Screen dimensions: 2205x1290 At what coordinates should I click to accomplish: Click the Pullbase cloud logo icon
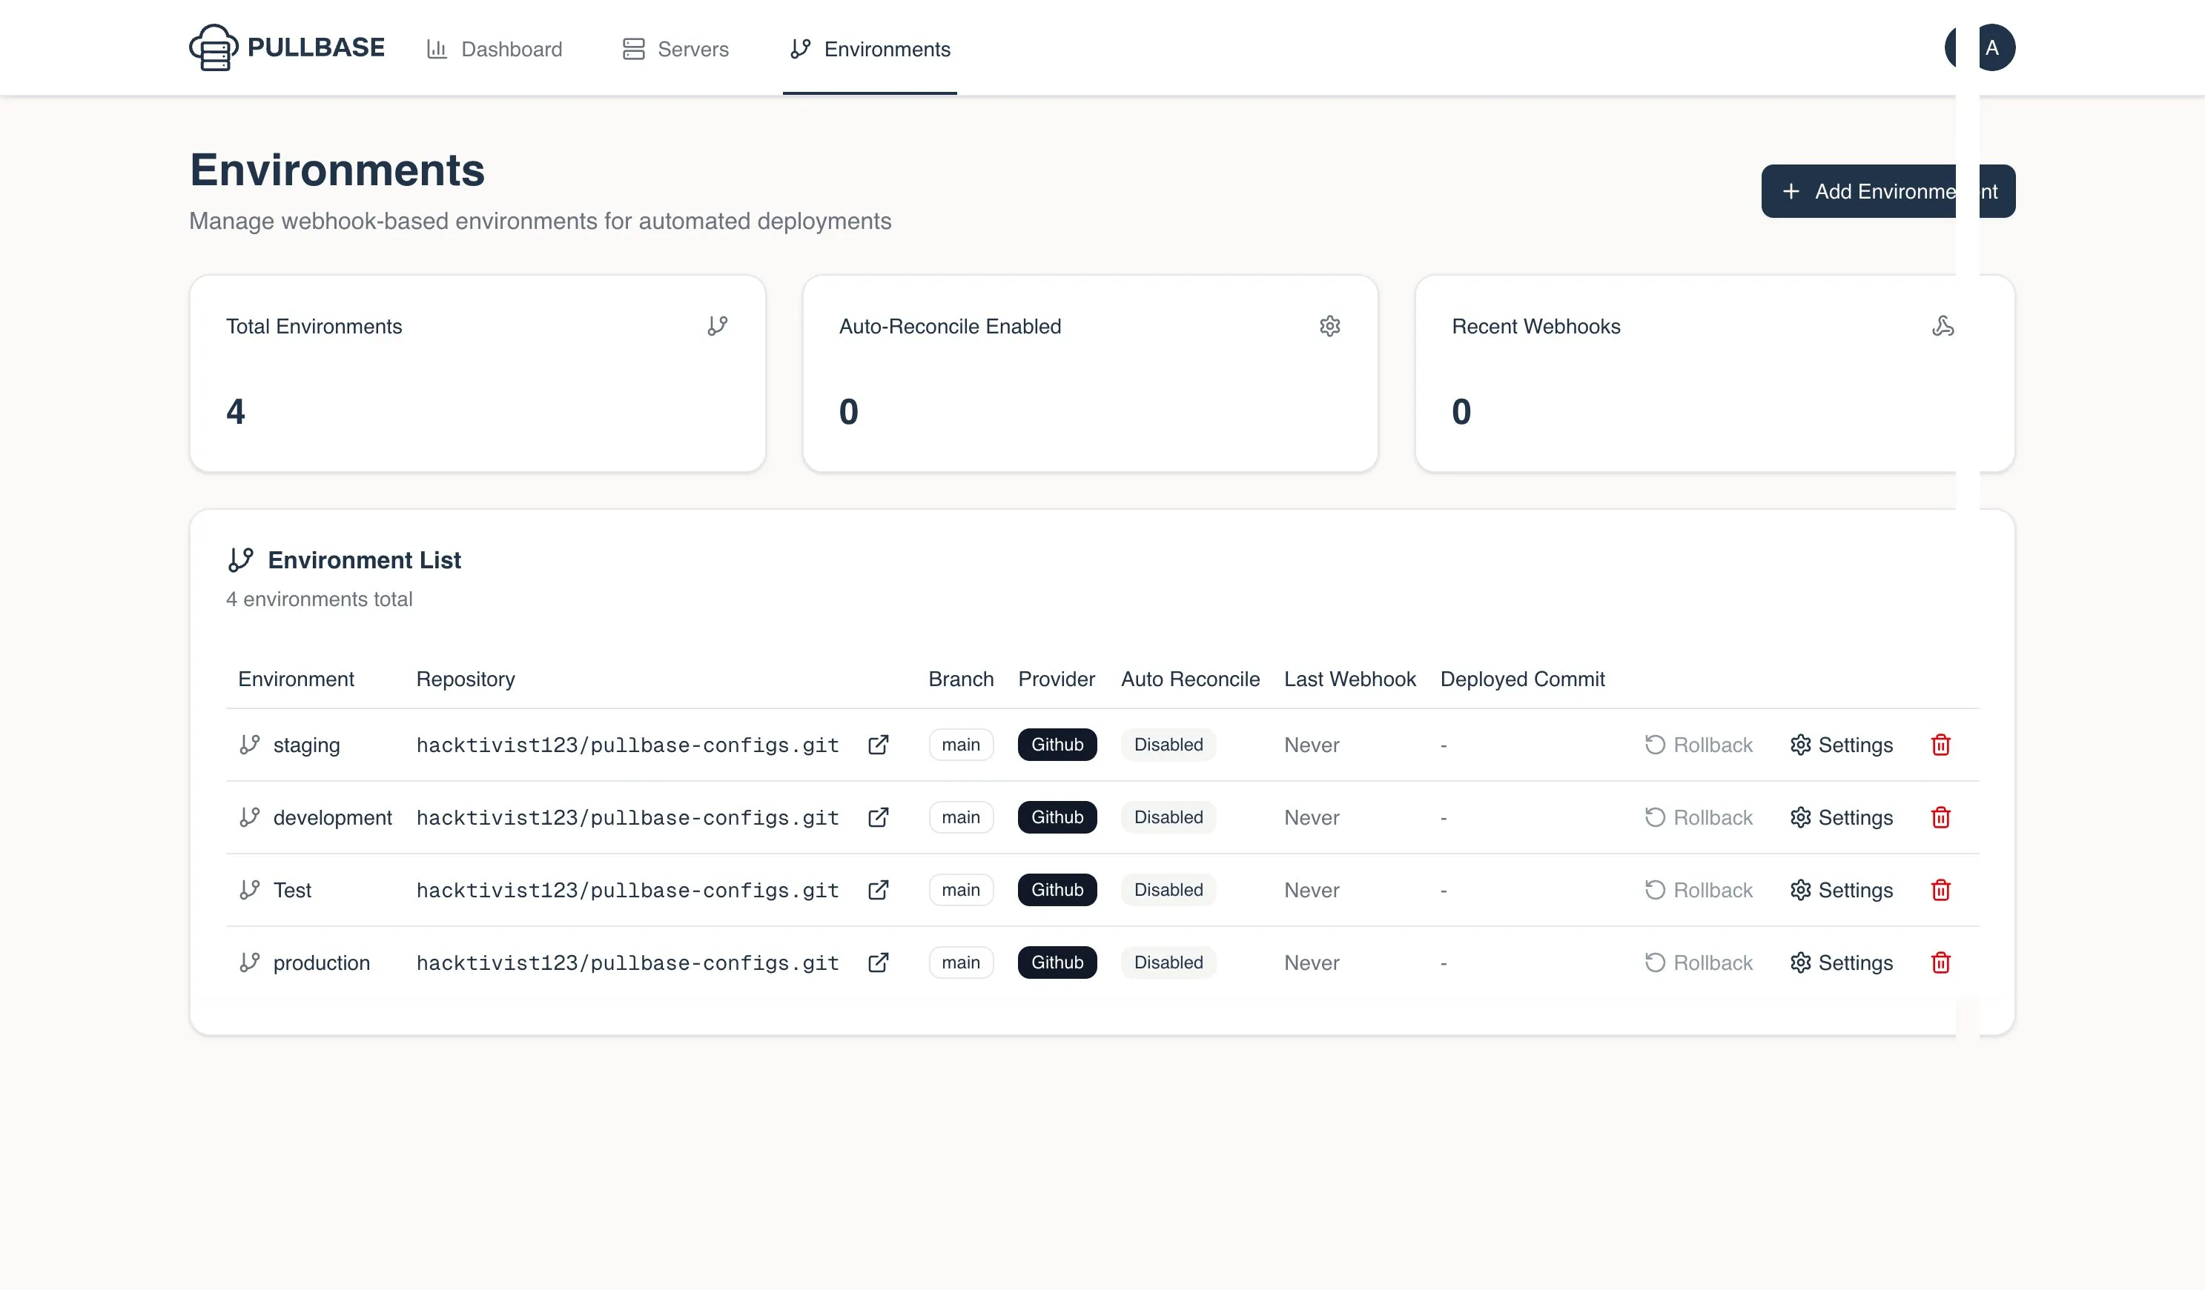tap(214, 48)
